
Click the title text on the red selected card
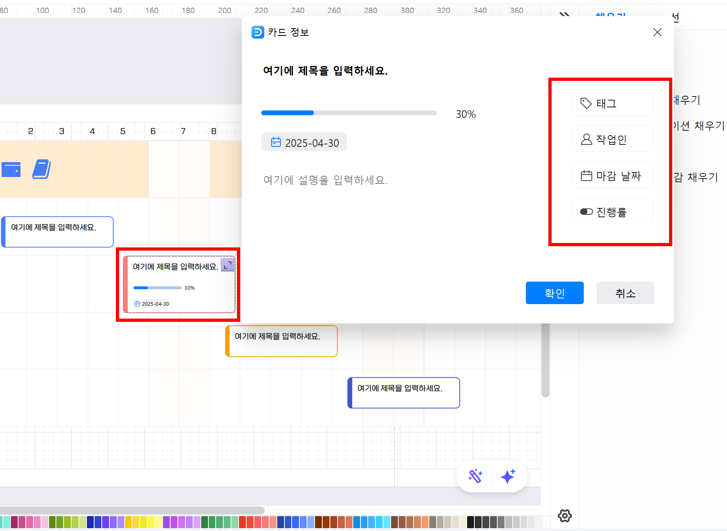pos(175,266)
